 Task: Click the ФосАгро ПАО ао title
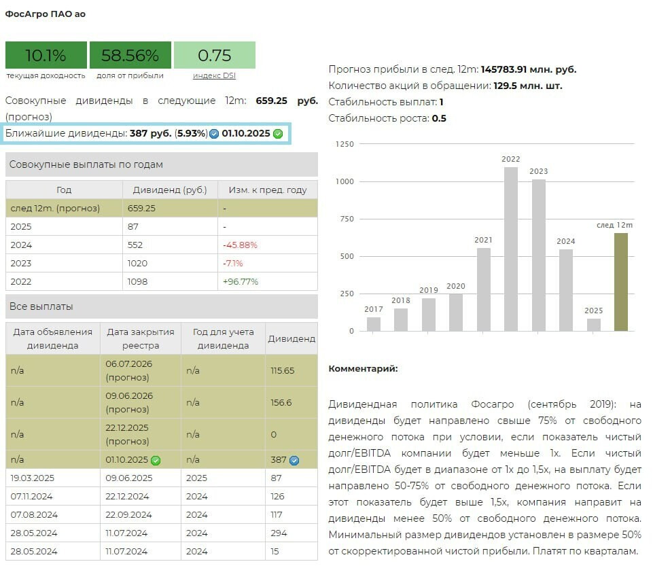(46, 14)
